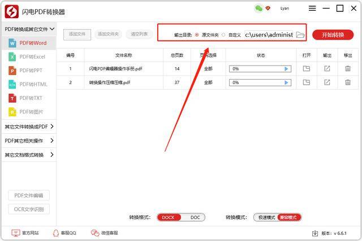Switch conversion format to DOC
362x241 pixels.
195,217
